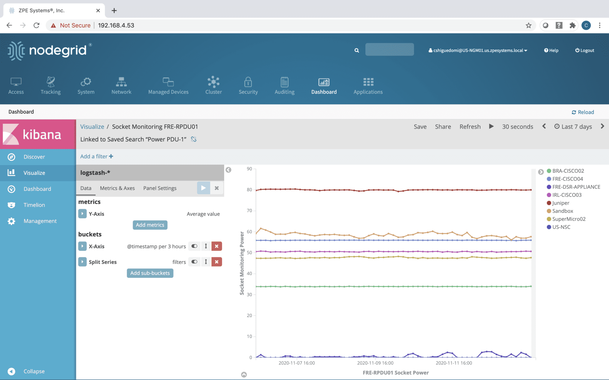Click the Nodegrid search magnifier icon
This screenshot has width=609, height=380.
(357, 50)
